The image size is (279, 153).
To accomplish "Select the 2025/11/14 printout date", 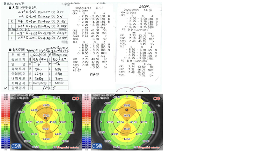I will point(83,8).
